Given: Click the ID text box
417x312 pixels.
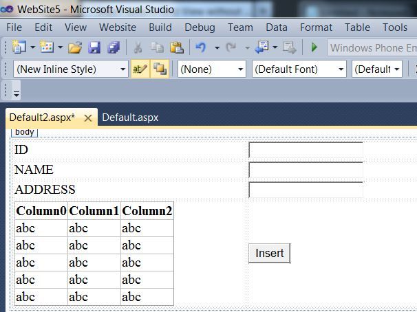Looking at the screenshot, I should pyautogui.click(x=306, y=150).
